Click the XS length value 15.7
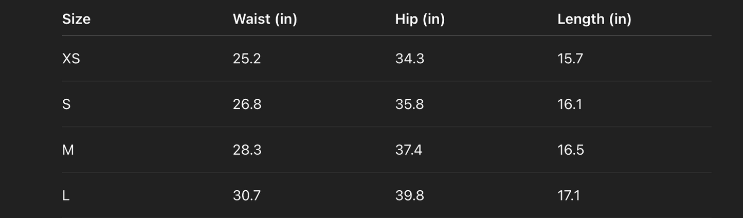Viewport: 743px width, 218px height. [570, 59]
